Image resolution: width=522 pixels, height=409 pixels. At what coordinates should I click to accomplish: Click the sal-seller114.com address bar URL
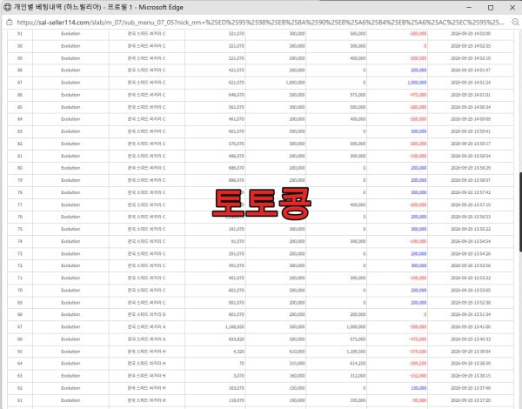pos(260,23)
